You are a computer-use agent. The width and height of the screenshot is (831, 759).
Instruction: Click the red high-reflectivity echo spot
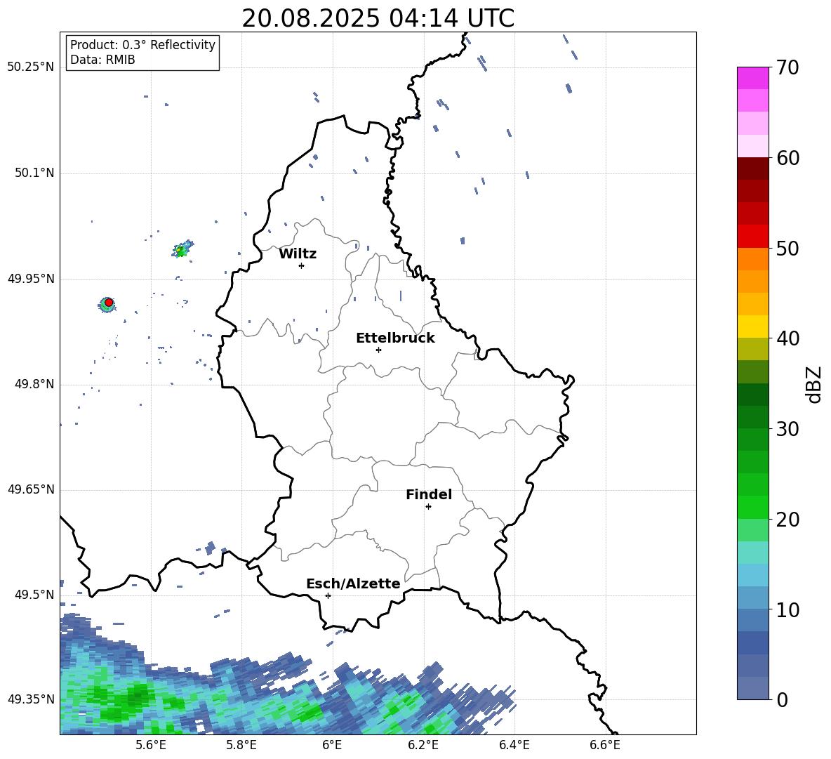[109, 303]
